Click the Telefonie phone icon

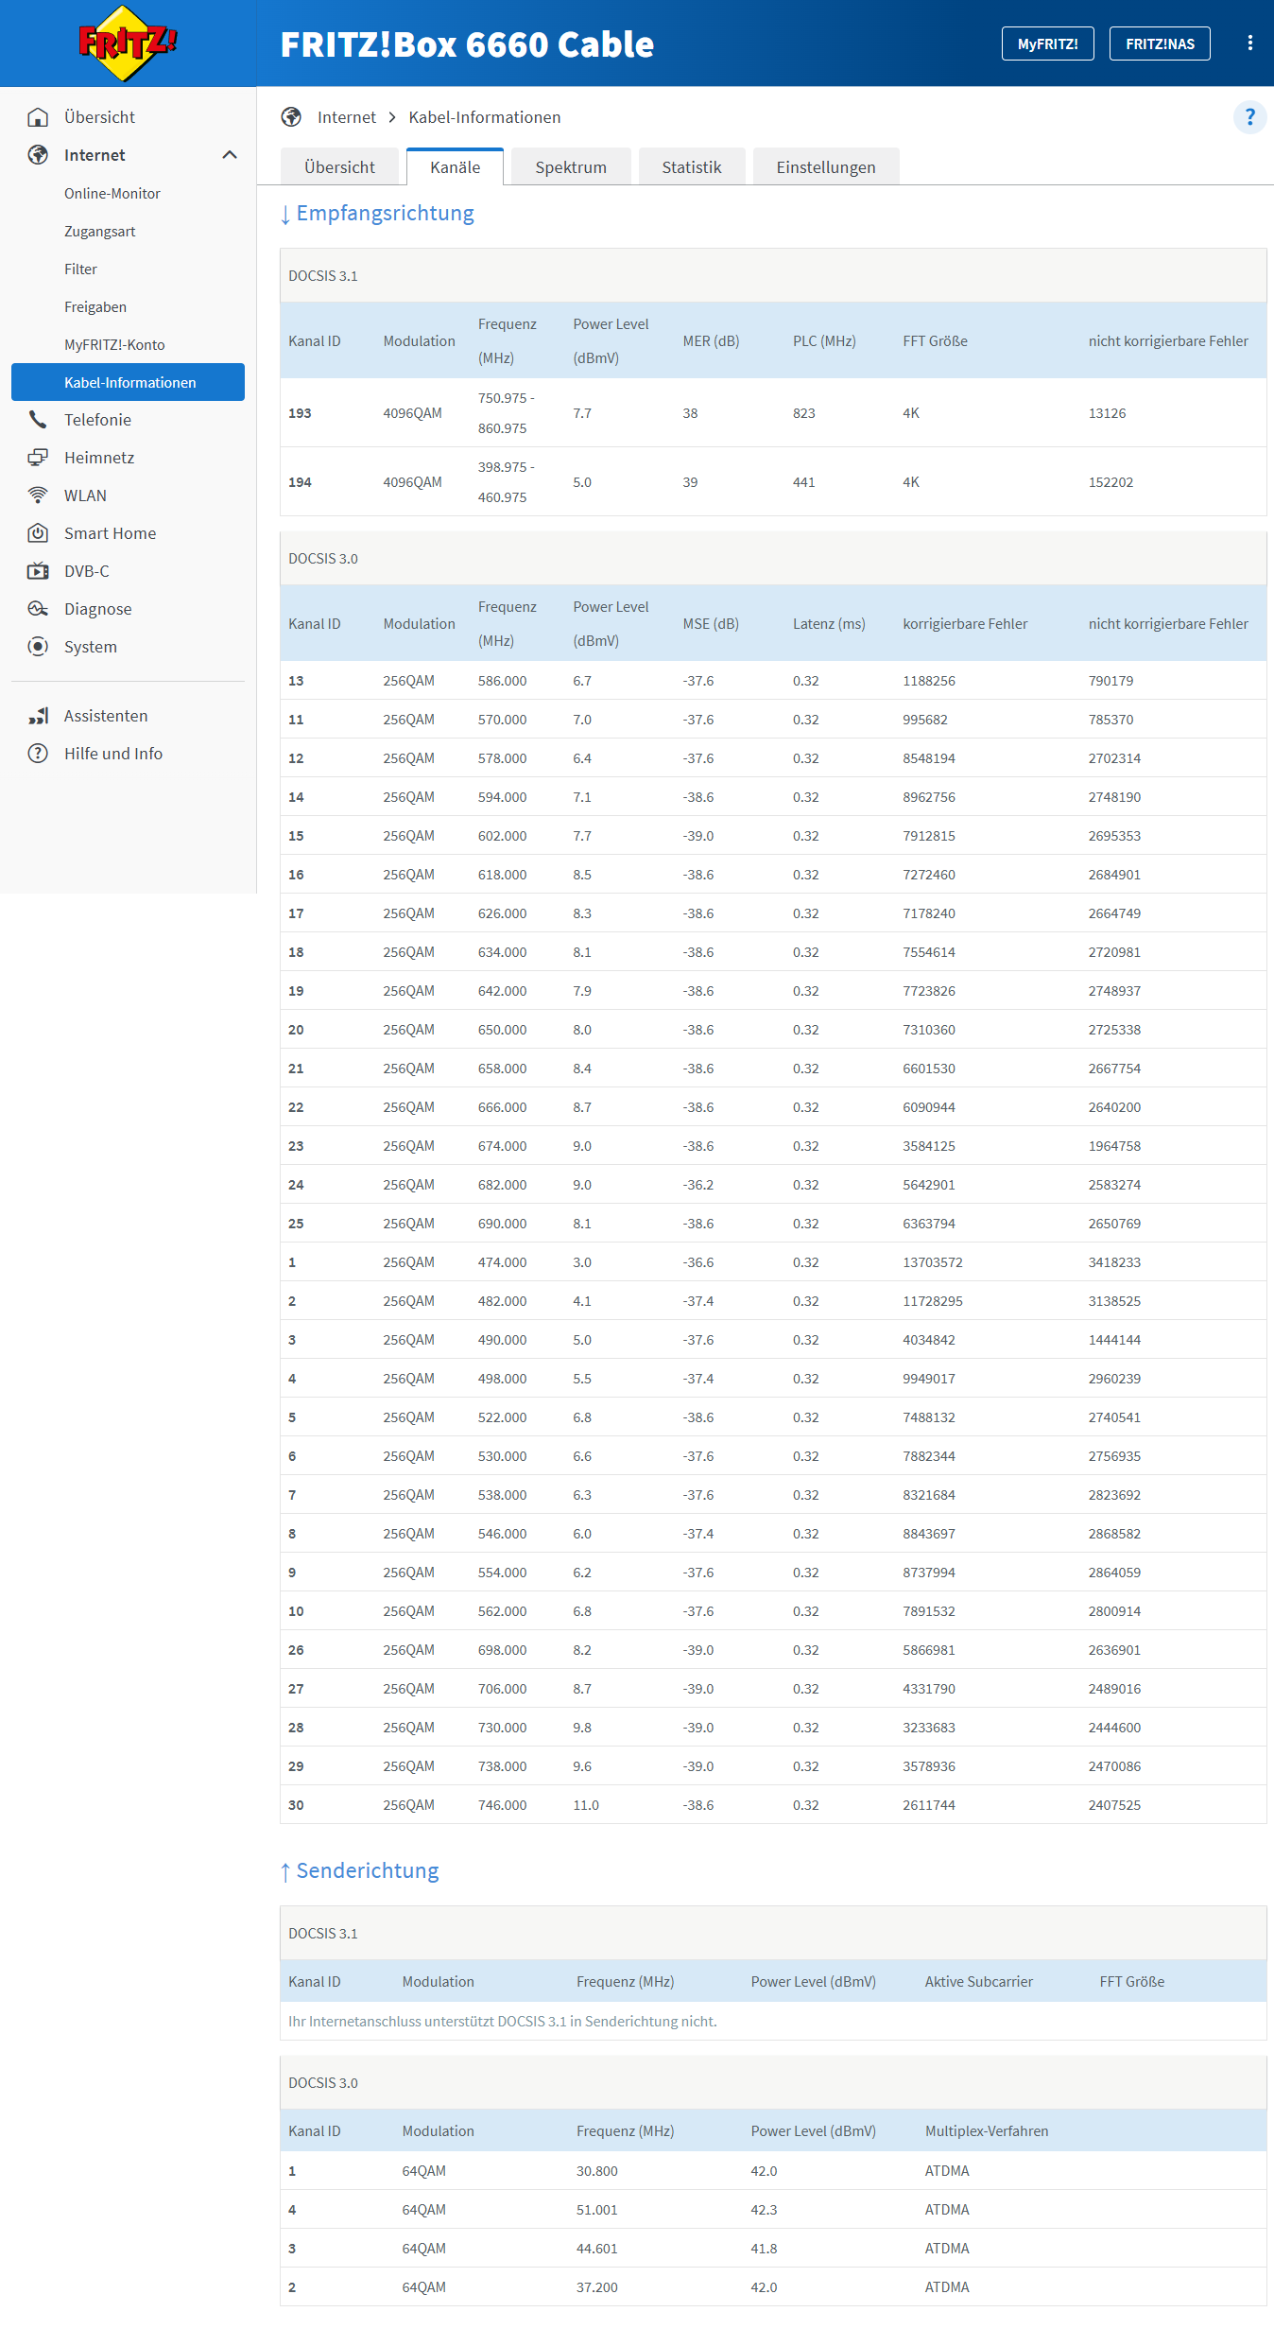(38, 420)
